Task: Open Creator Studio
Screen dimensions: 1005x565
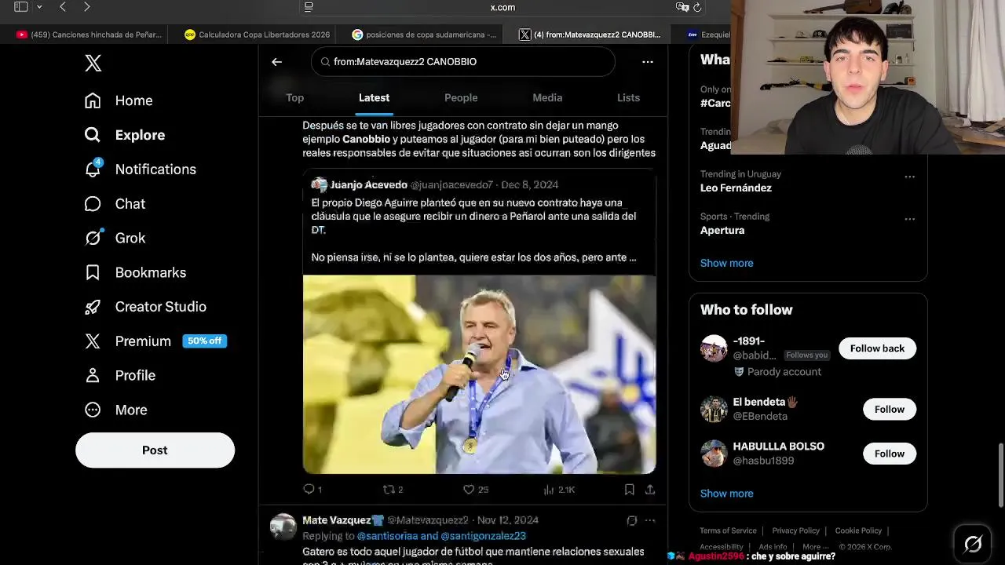Action: (x=145, y=307)
